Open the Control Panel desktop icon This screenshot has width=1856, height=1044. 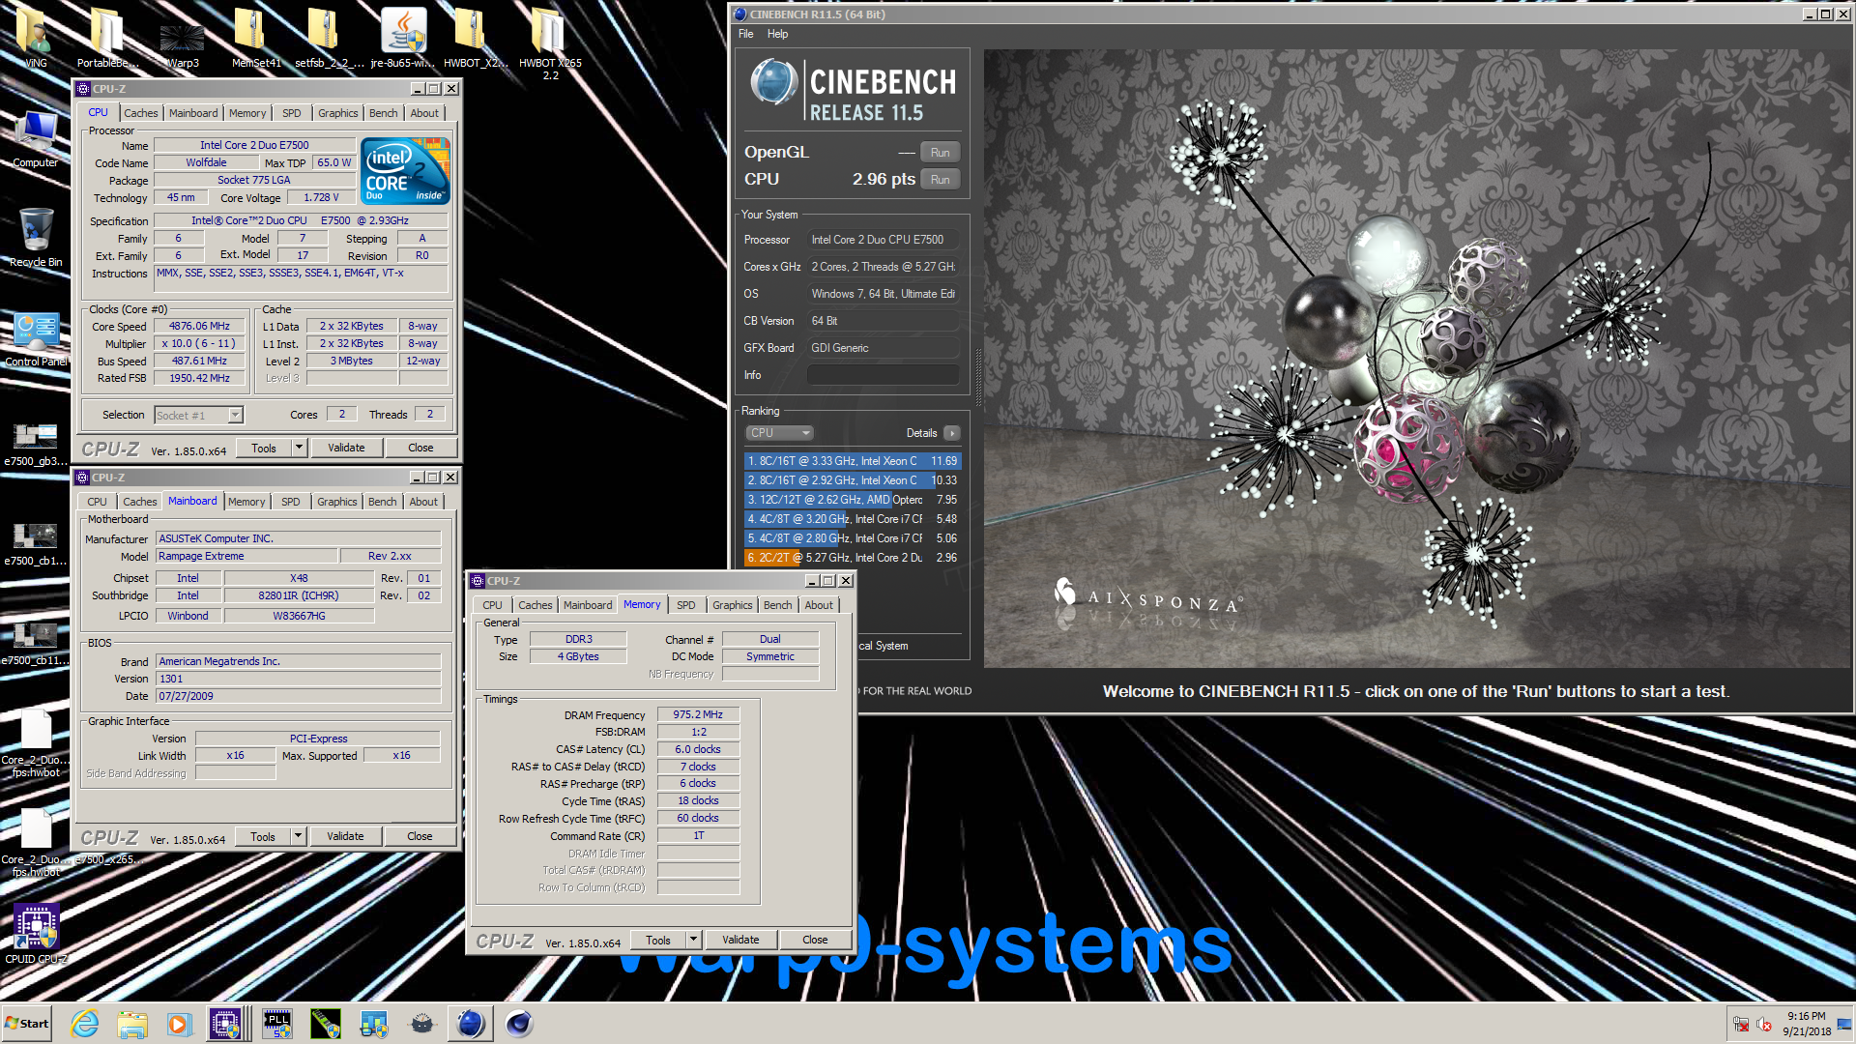click(x=36, y=338)
